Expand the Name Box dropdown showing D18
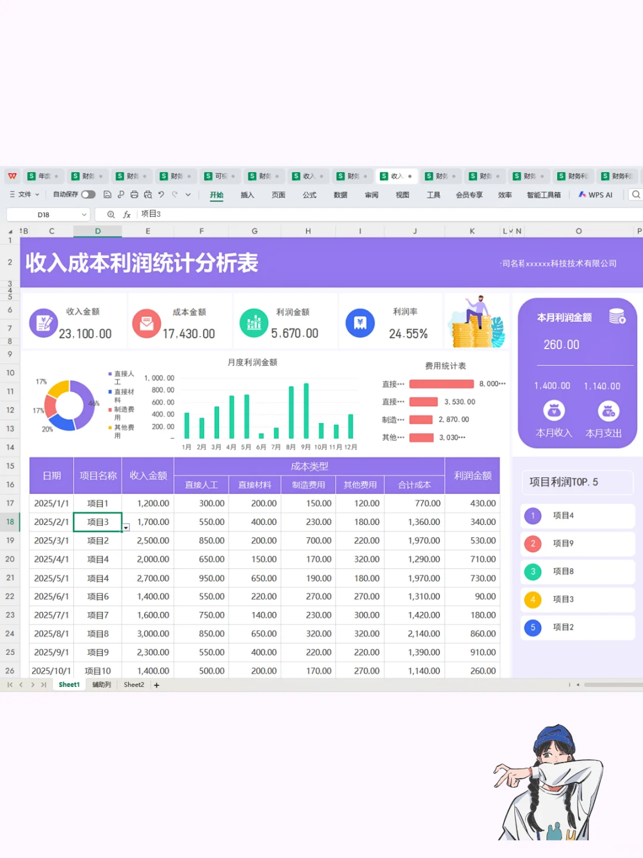 click(x=84, y=214)
